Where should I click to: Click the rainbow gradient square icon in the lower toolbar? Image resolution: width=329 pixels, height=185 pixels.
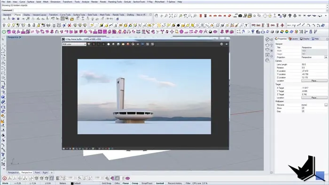(282, 32)
